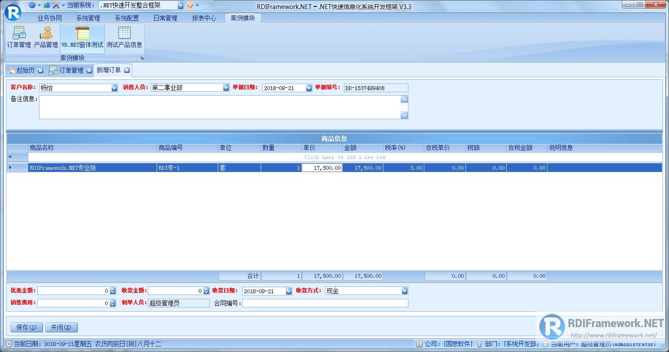Viewport: 669px width, 352px height.
Task: Select the RDIFramework.NET专业版 product cell
Action: (93, 168)
